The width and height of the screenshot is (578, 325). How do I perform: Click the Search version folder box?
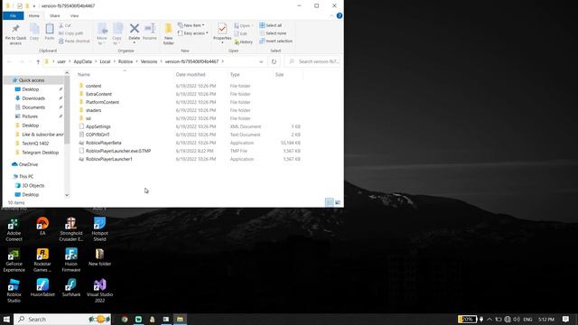click(313, 61)
